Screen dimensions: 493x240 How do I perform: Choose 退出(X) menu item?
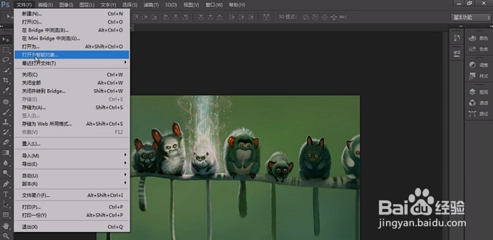pyautogui.click(x=72, y=227)
